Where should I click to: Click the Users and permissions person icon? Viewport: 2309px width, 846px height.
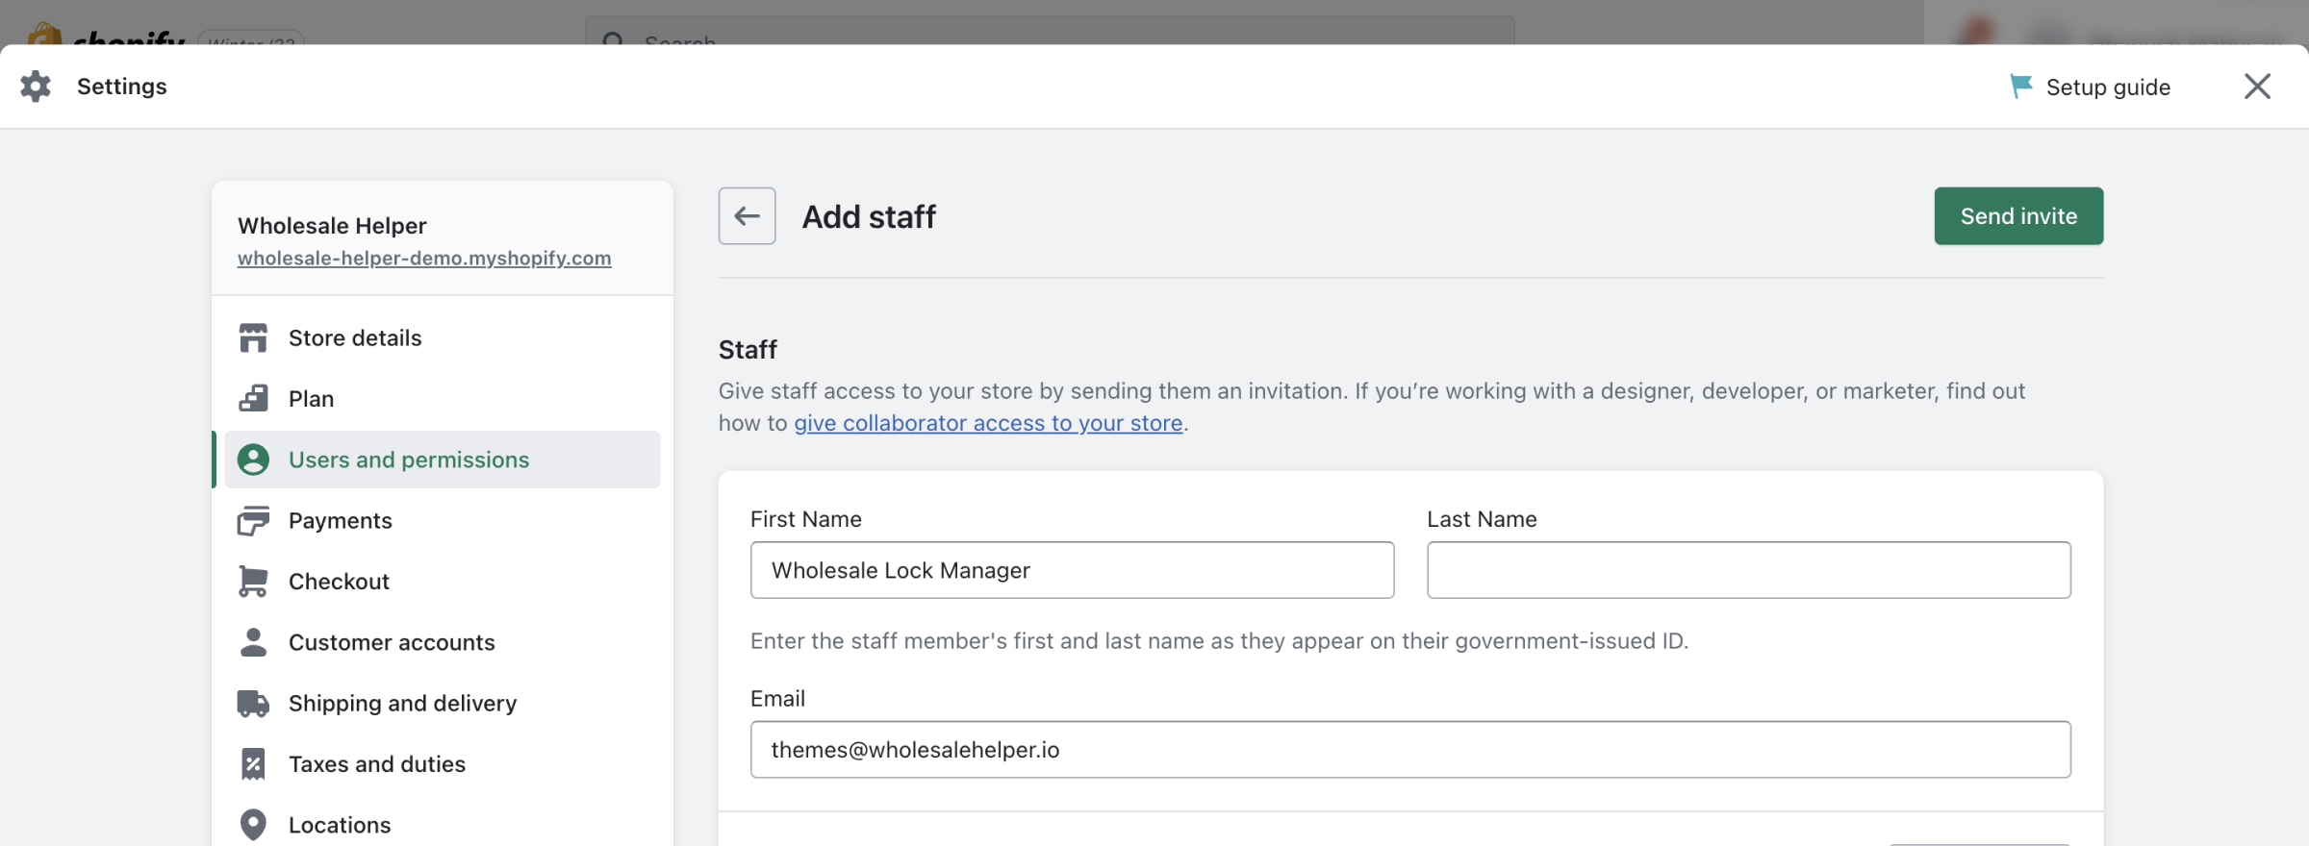[x=253, y=460]
